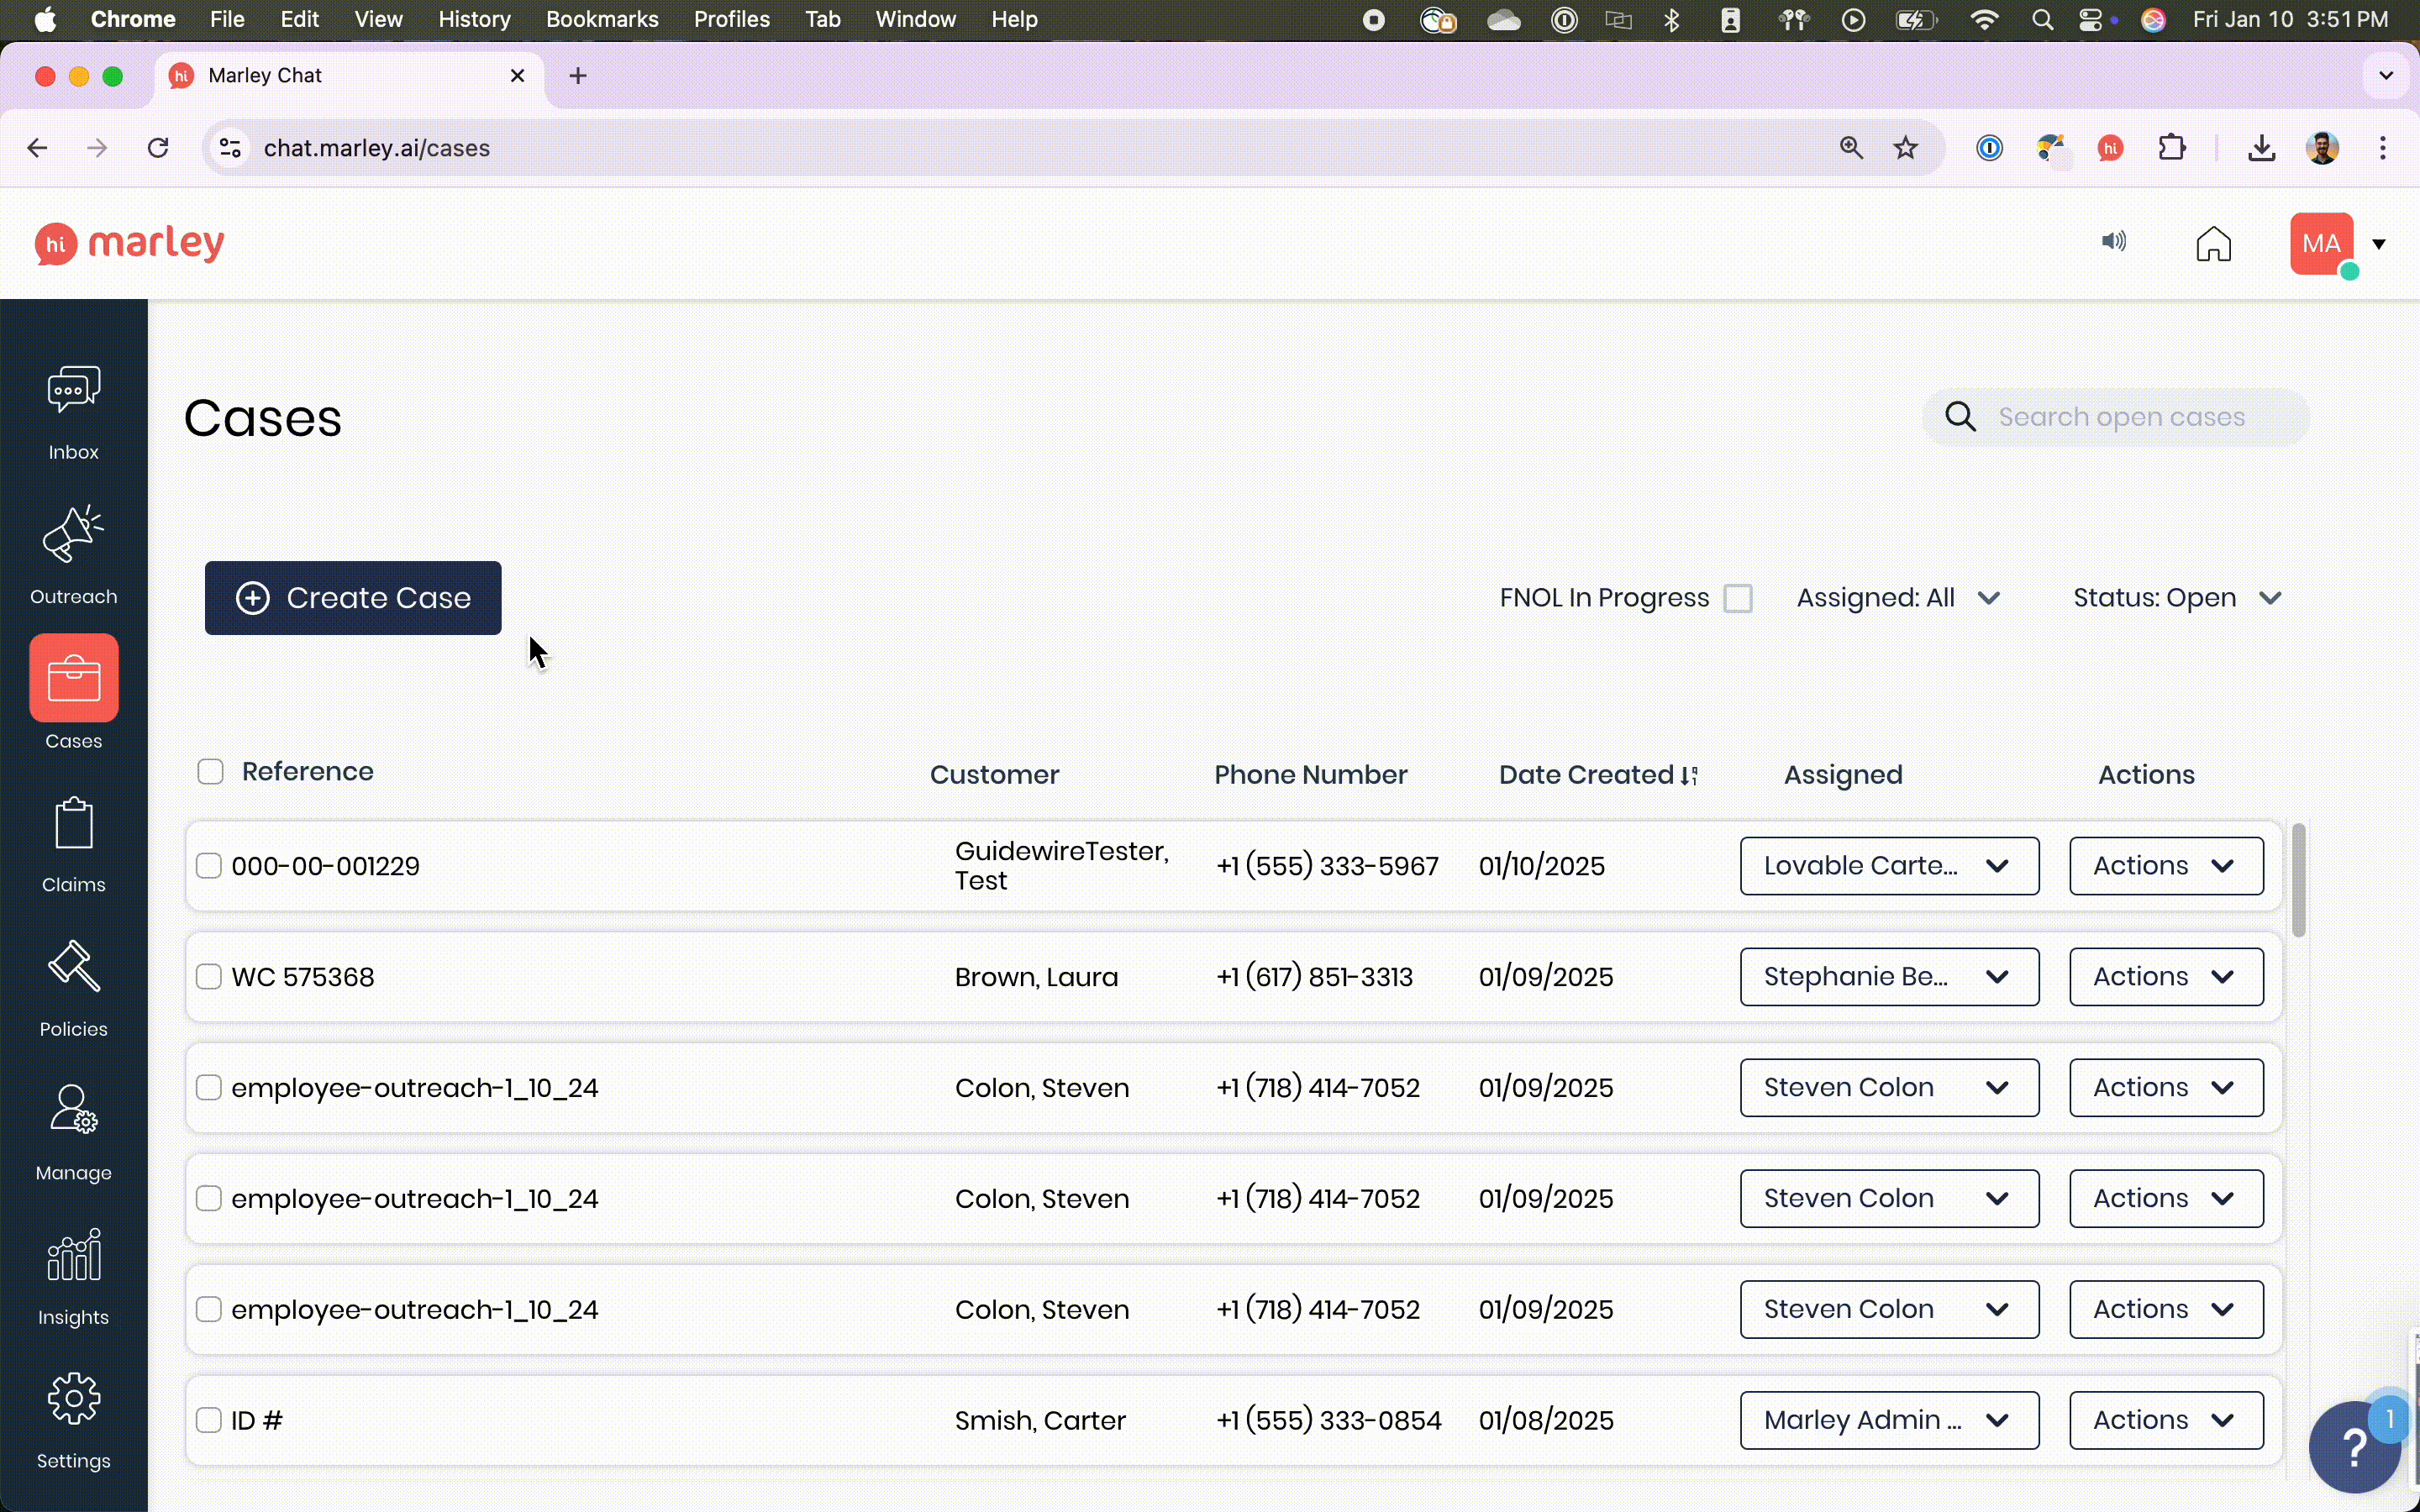Click the home icon in the top bar

[x=2213, y=242]
